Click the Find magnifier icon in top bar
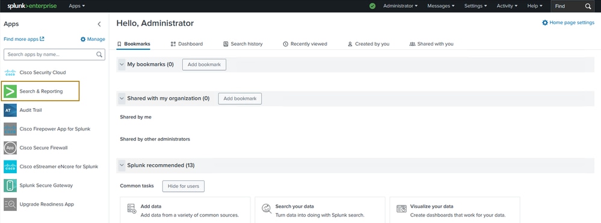Viewport: 601px width, 223px height. [x=588, y=6]
